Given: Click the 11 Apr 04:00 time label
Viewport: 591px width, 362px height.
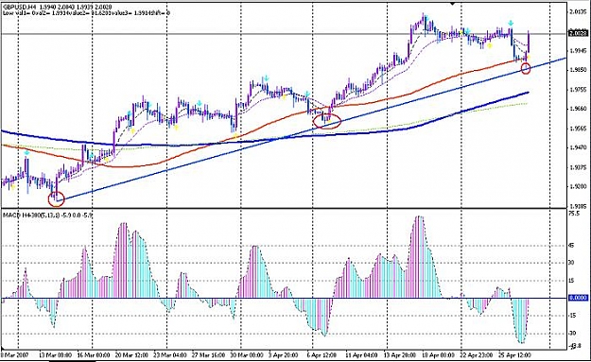Looking at the screenshot, I should pos(361,355).
